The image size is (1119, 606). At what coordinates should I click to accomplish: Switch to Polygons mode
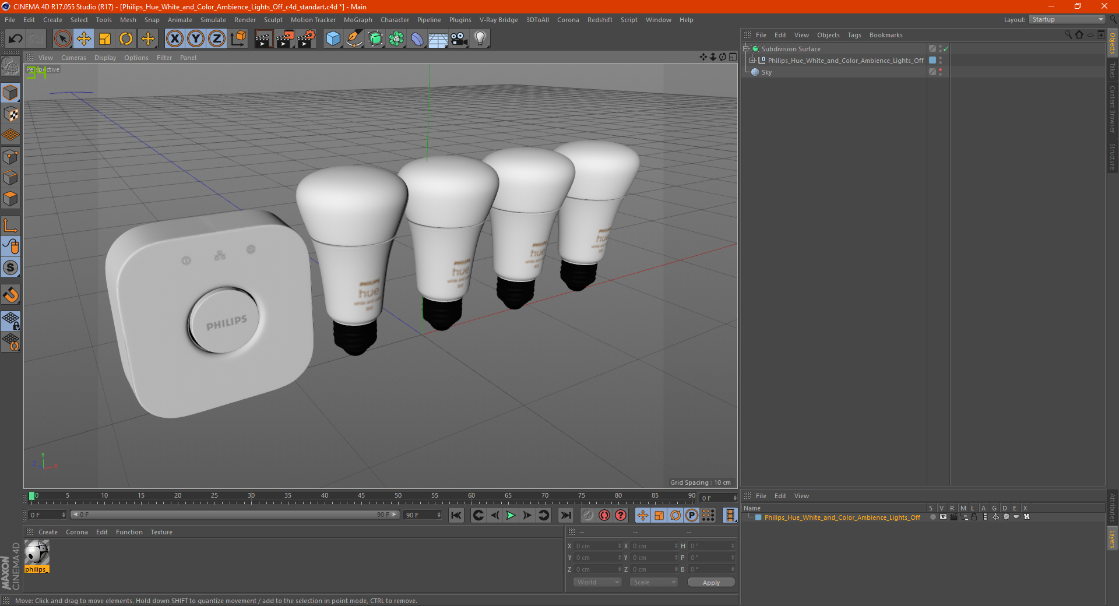10,199
